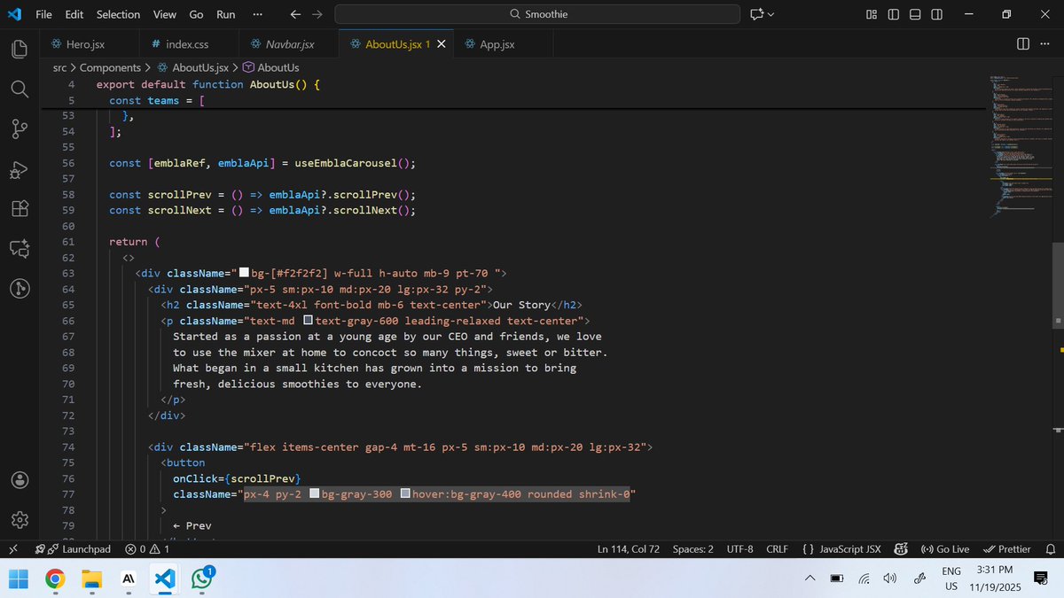
Task: Open the Explorer view in activity bar
Action: [20, 48]
